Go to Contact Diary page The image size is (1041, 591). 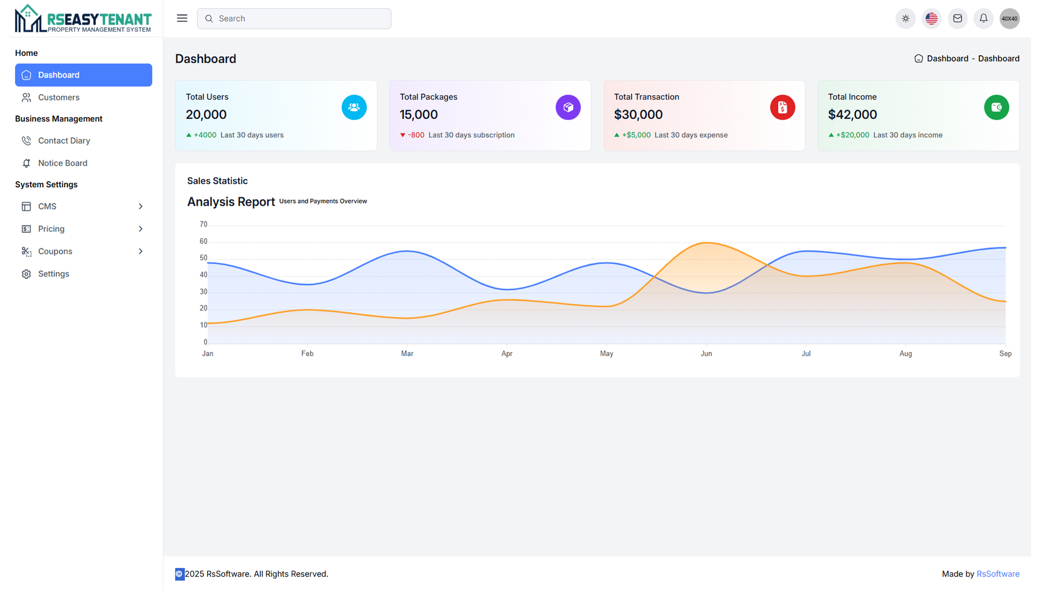coord(64,141)
